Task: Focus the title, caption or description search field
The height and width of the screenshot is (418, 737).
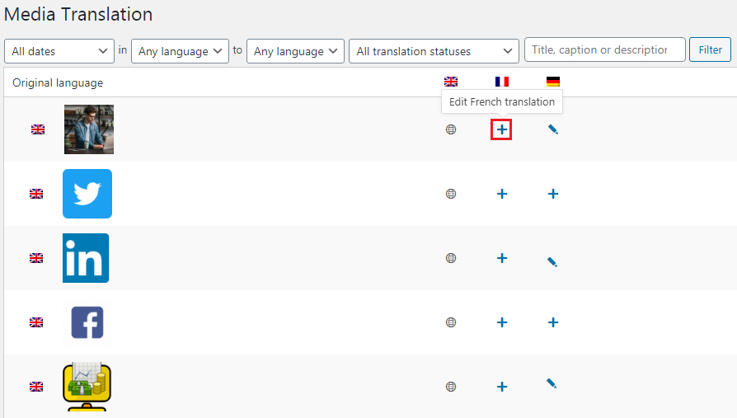Action: (604, 50)
